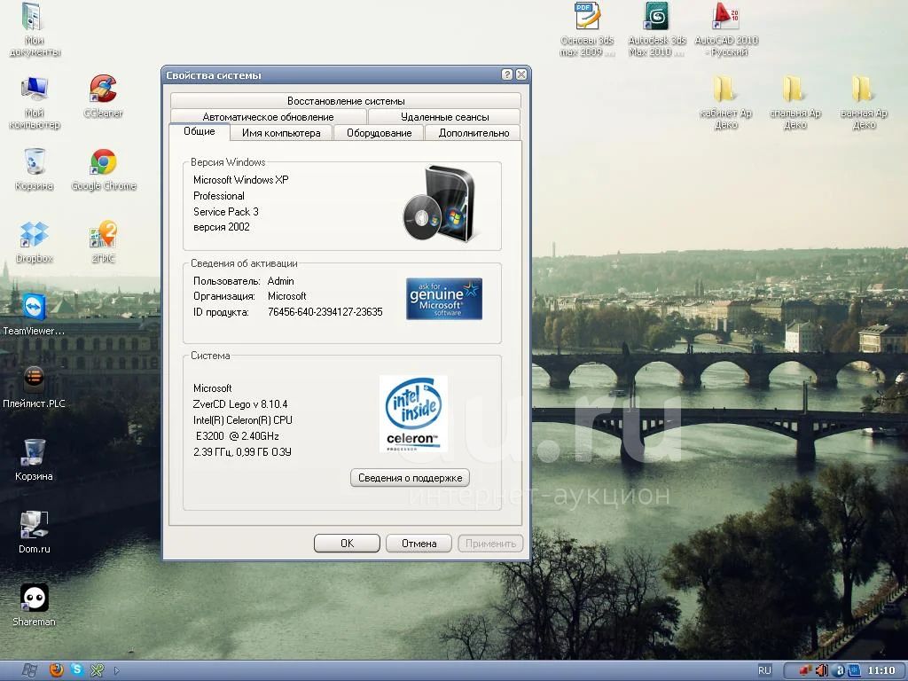Click the product ID 76456-640-2394127-23635
The height and width of the screenshot is (681, 908).
[x=325, y=312]
